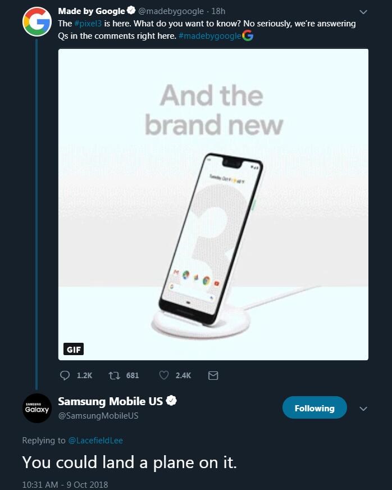
Task: Click the Made by Google profile avatar
Action: coord(37,22)
